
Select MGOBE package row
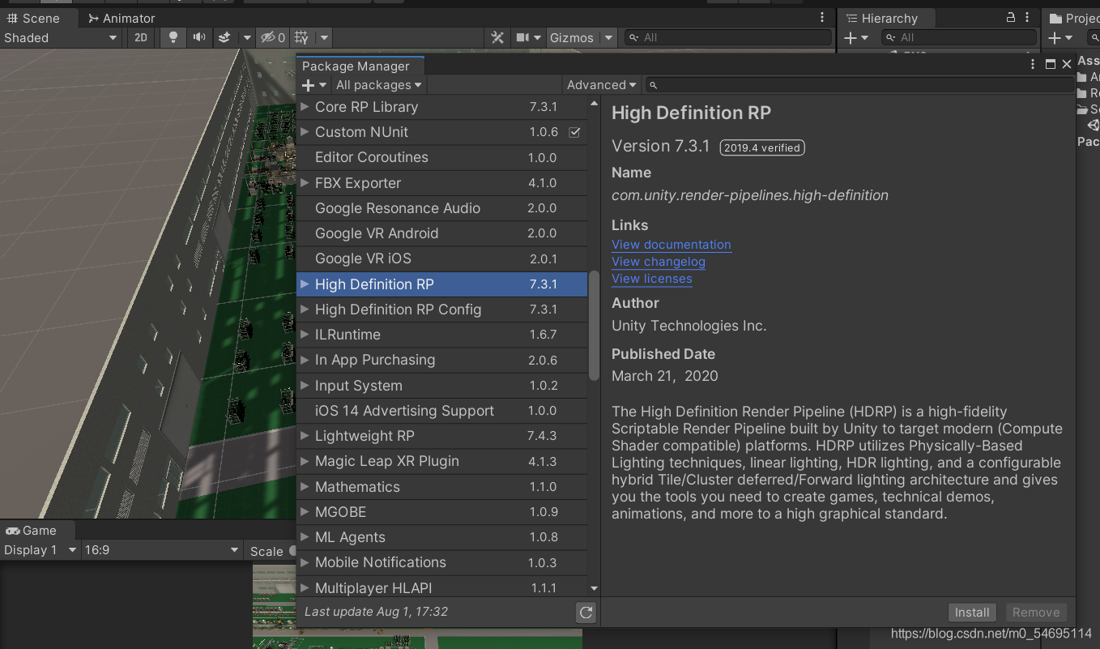click(x=442, y=512)
